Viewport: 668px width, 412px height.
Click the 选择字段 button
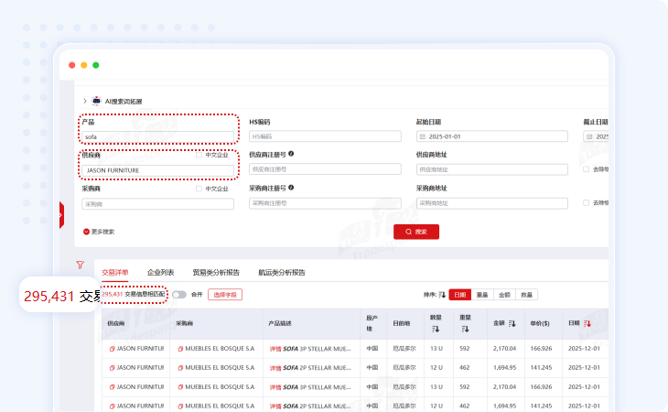pyautogui.click(x=225, y=295)
